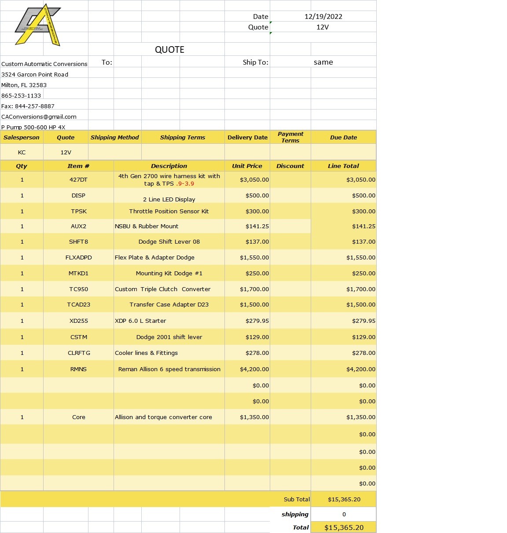Viewport: 507px width, 533px height.
Task: Select item number CLRFTG
Action: tap(78, 353)
